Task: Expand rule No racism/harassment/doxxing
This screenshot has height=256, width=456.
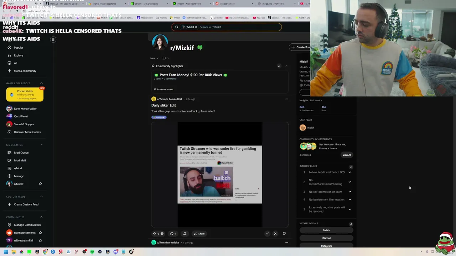Action: coord(349,182)
